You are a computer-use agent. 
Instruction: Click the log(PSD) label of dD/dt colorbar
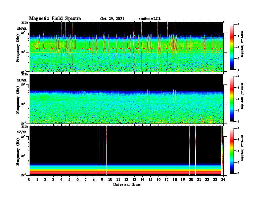point(242,96)
